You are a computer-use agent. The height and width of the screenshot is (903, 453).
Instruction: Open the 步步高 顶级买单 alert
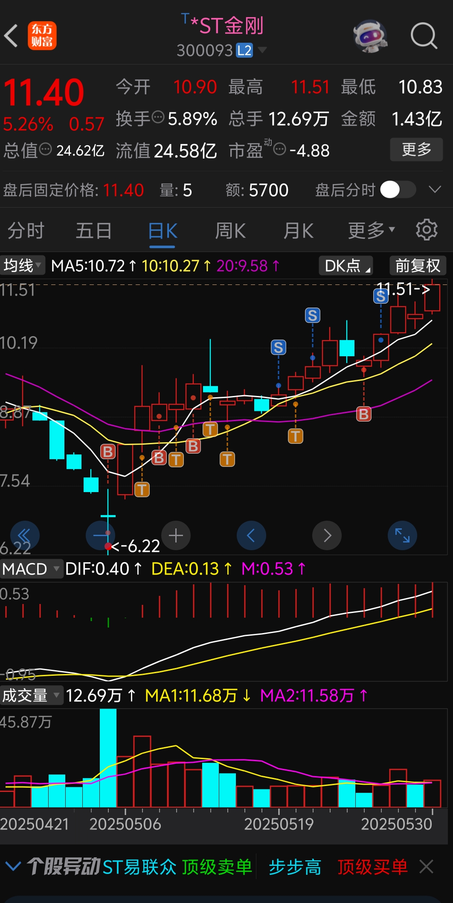click(338, 867)
